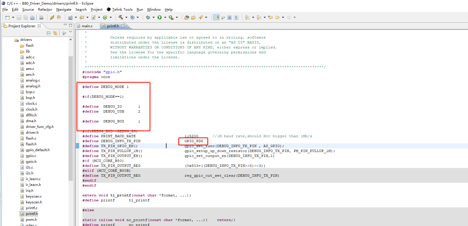Select pwm.h in Project Explorer
The height and width of the screenshot is (226, 468).
tap(31, 220)
